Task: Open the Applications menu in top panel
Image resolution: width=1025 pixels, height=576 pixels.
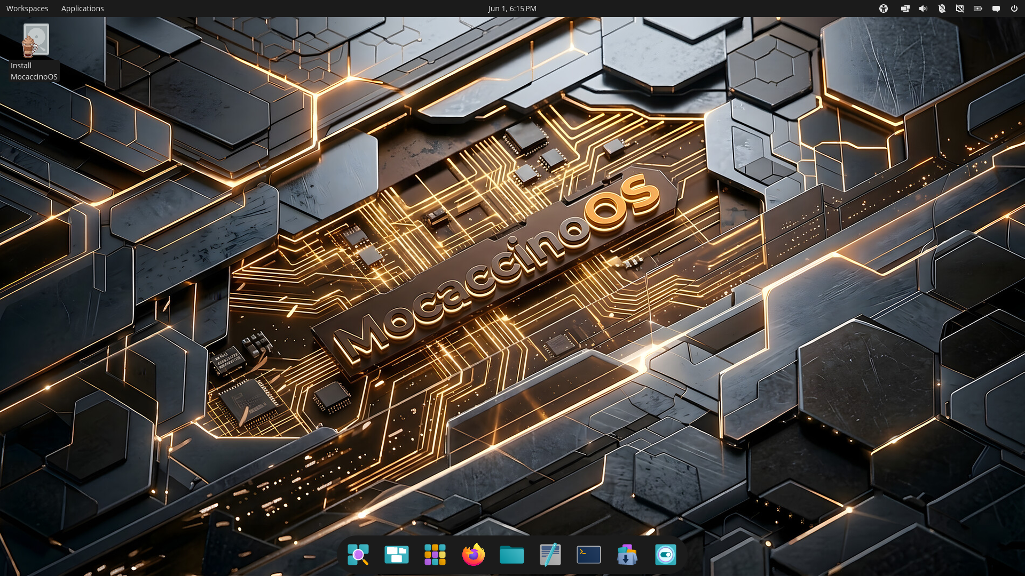Action: [x=82, y=9]
